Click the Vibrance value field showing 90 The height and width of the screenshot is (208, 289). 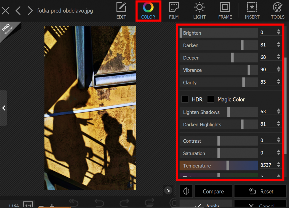pyautogui.click(x=268, y=70)
